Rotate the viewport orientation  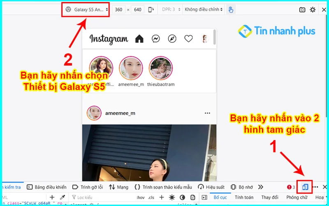151,9
